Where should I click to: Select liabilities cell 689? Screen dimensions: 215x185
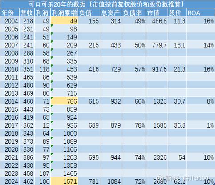tap(89, 125)
